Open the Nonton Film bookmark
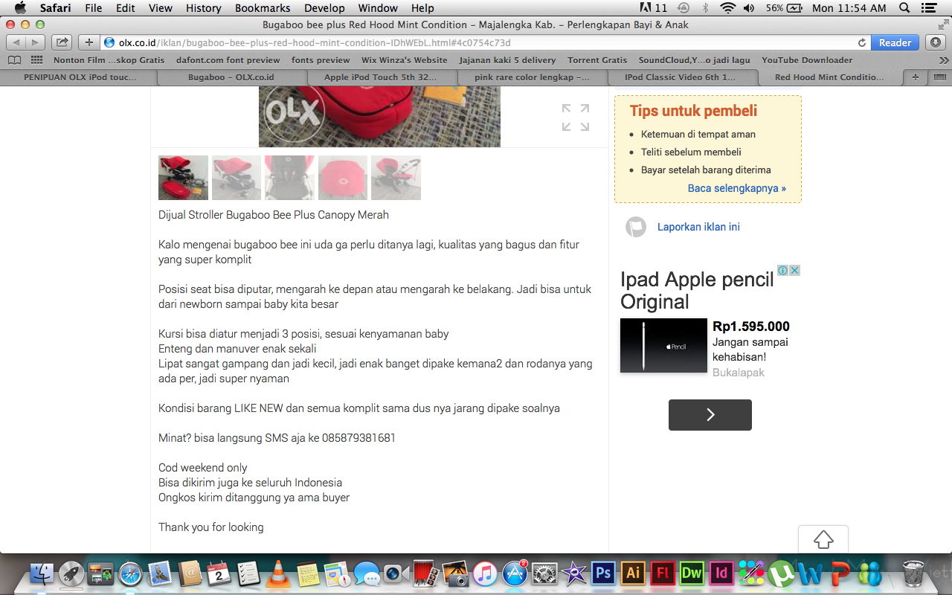Viewport: 952px width, 595px height. point(109,60)
